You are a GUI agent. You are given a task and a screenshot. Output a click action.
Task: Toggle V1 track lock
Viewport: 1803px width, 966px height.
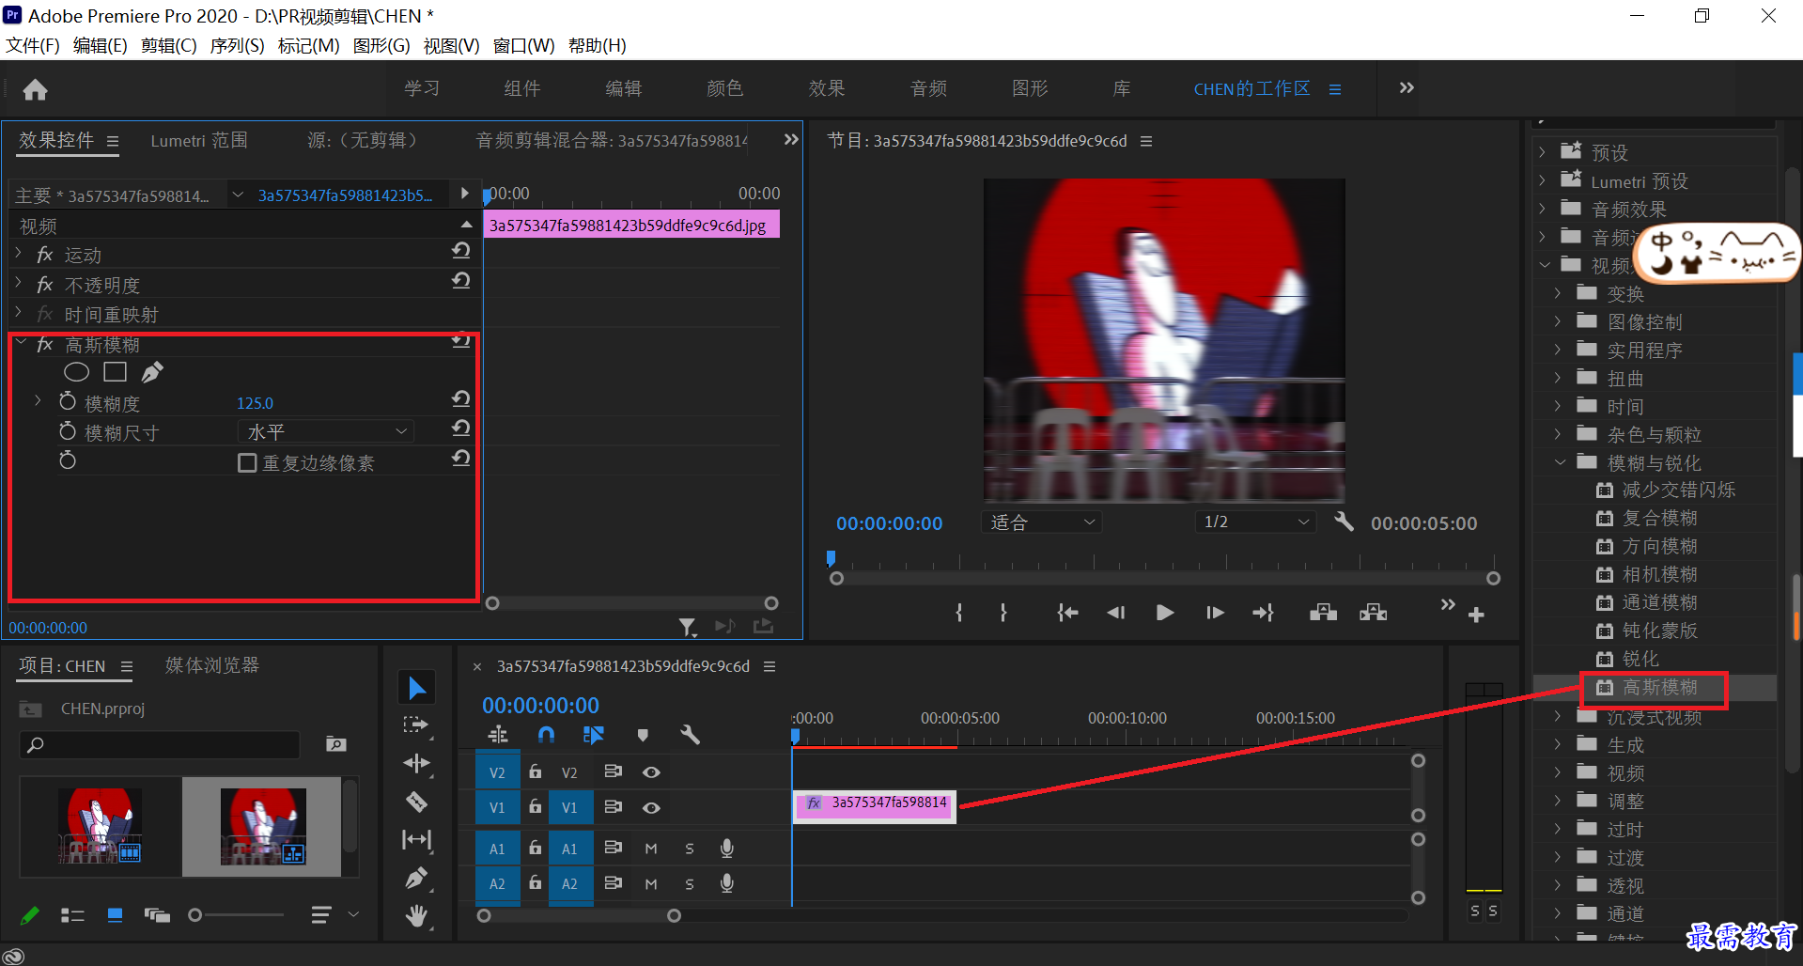535,806
